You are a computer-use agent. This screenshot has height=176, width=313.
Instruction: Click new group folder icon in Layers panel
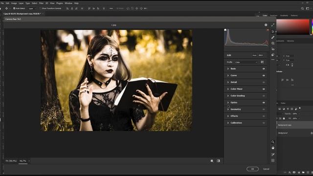click(x=303, y=173)
